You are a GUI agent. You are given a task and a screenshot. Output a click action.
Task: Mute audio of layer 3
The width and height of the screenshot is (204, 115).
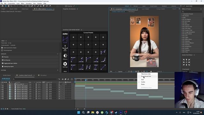pos(3,88)
